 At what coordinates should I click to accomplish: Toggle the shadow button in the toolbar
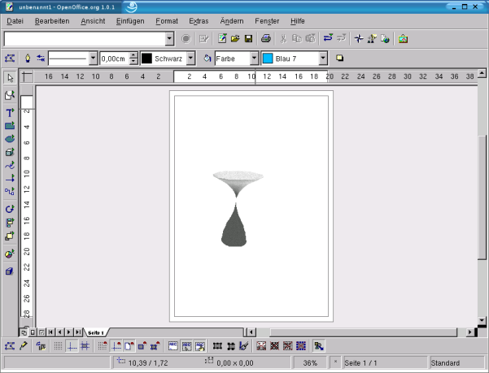[339, 59]
